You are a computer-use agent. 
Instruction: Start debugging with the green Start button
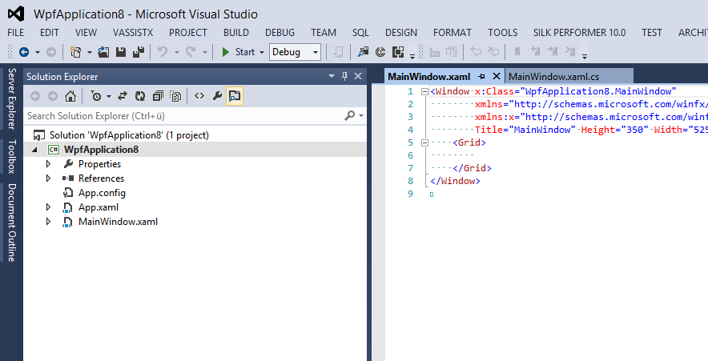(x=239, y=52)
